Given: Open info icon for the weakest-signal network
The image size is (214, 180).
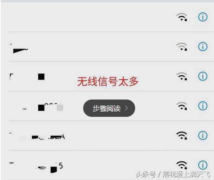Looking at the screenshot, I should click(x=203, y=46).
